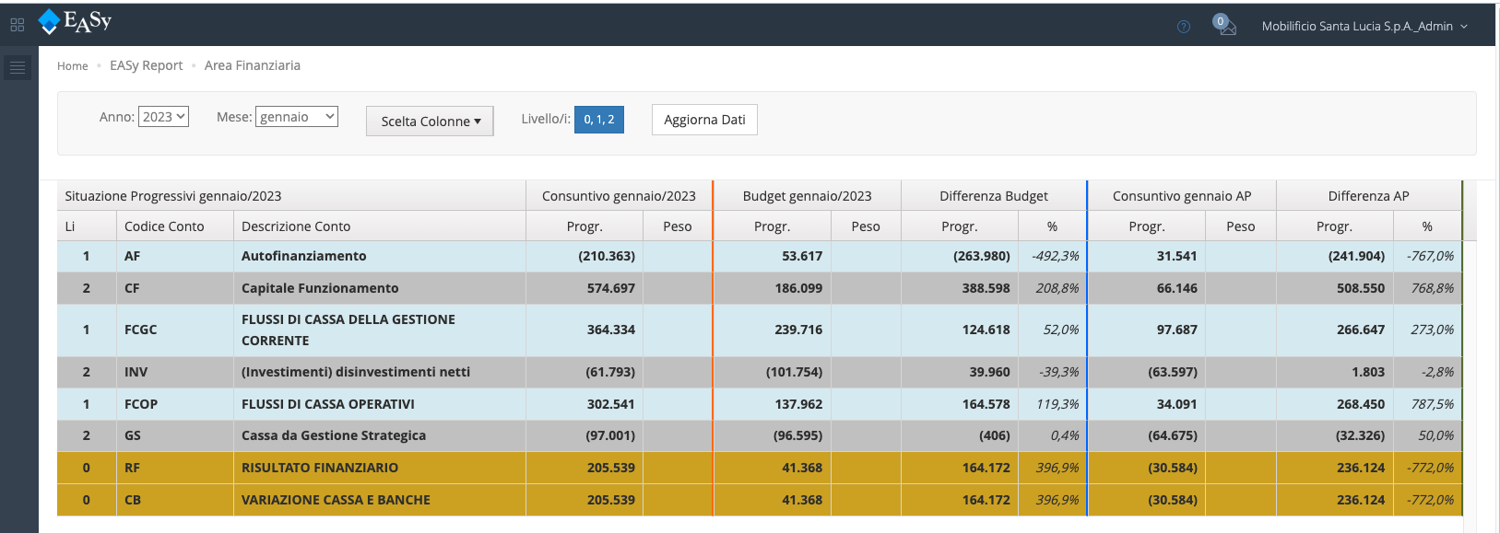
Task: Select the Capitale Funzionamento row
Action: [x=320, y=288]
